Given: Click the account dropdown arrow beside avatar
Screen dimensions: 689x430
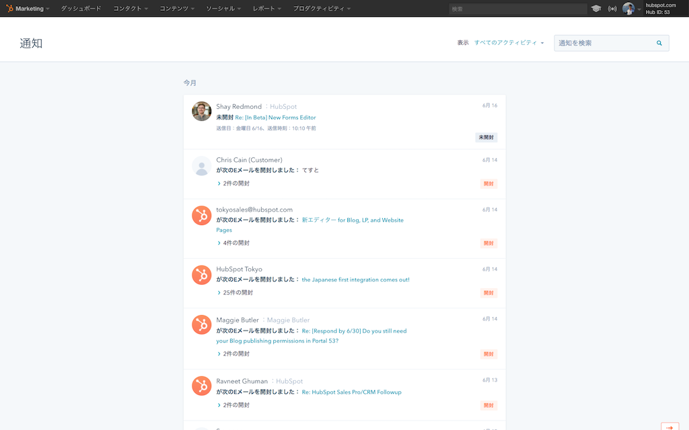Looking at the screenshot, I should coord(639,9).
